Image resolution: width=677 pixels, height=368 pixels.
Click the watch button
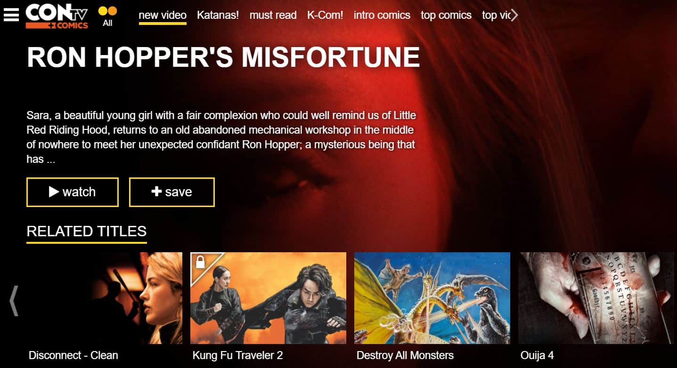click(73, 192)
